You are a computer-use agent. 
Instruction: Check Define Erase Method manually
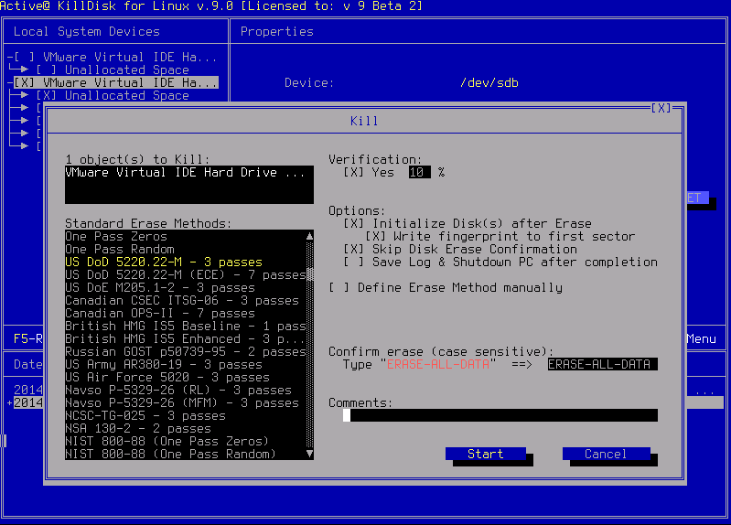point(339,287)
